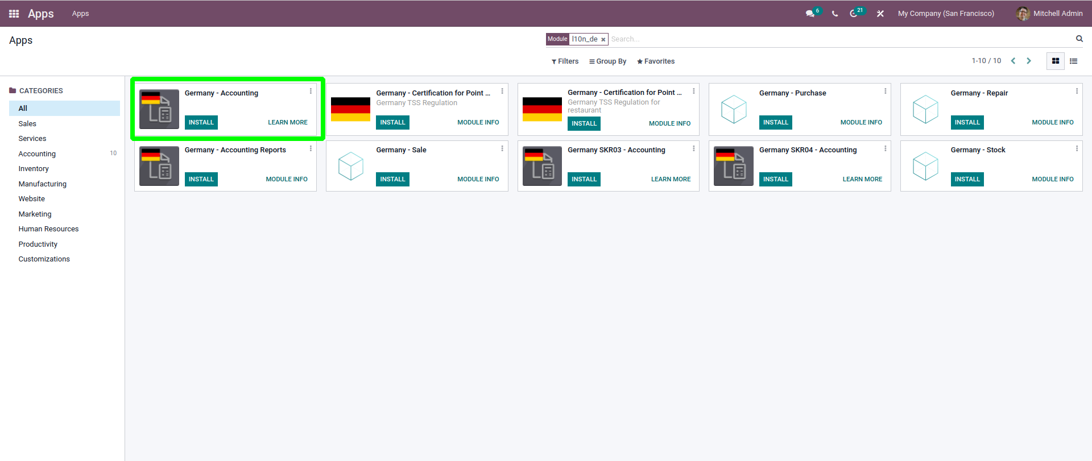Click German flag of TSS restaurant module
1092x461 pixels.
point(542,109)
